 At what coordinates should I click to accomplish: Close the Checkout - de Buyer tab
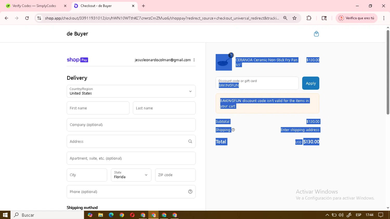(x=133, y=6)
